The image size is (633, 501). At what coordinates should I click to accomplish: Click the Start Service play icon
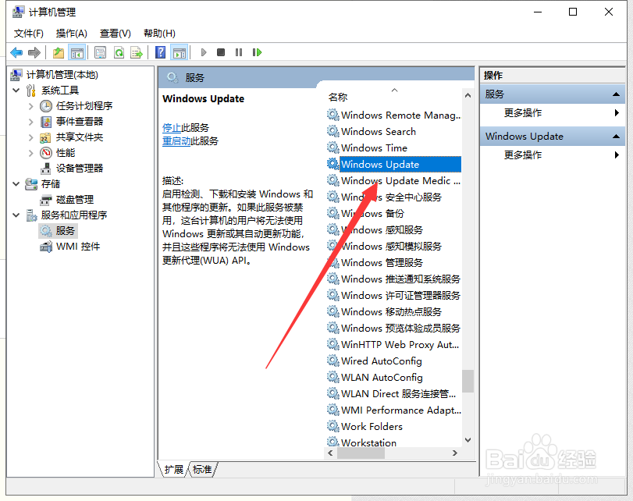(204, 52)
